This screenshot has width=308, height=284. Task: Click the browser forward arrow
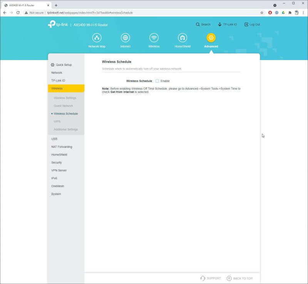tap(12, 13)
